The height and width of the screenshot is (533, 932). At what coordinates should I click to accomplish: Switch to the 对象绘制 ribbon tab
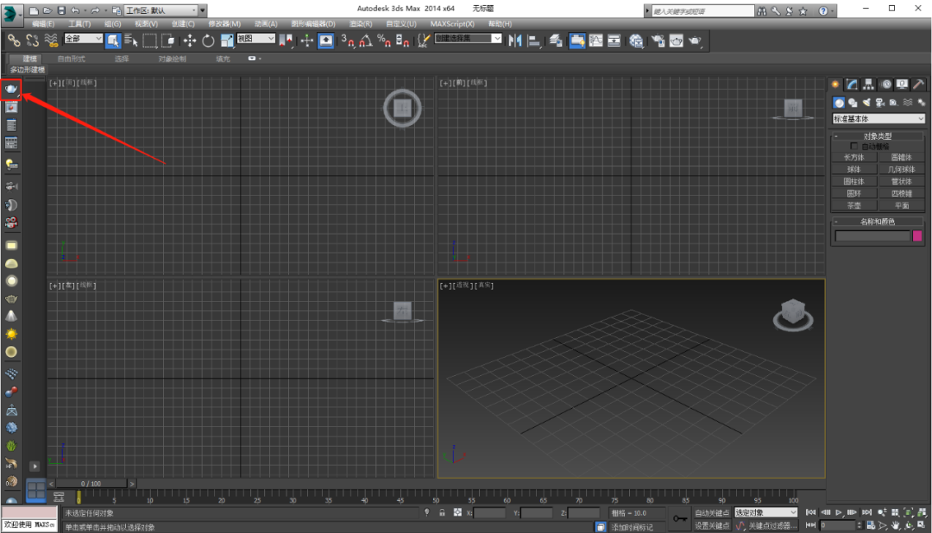(173, 59)
